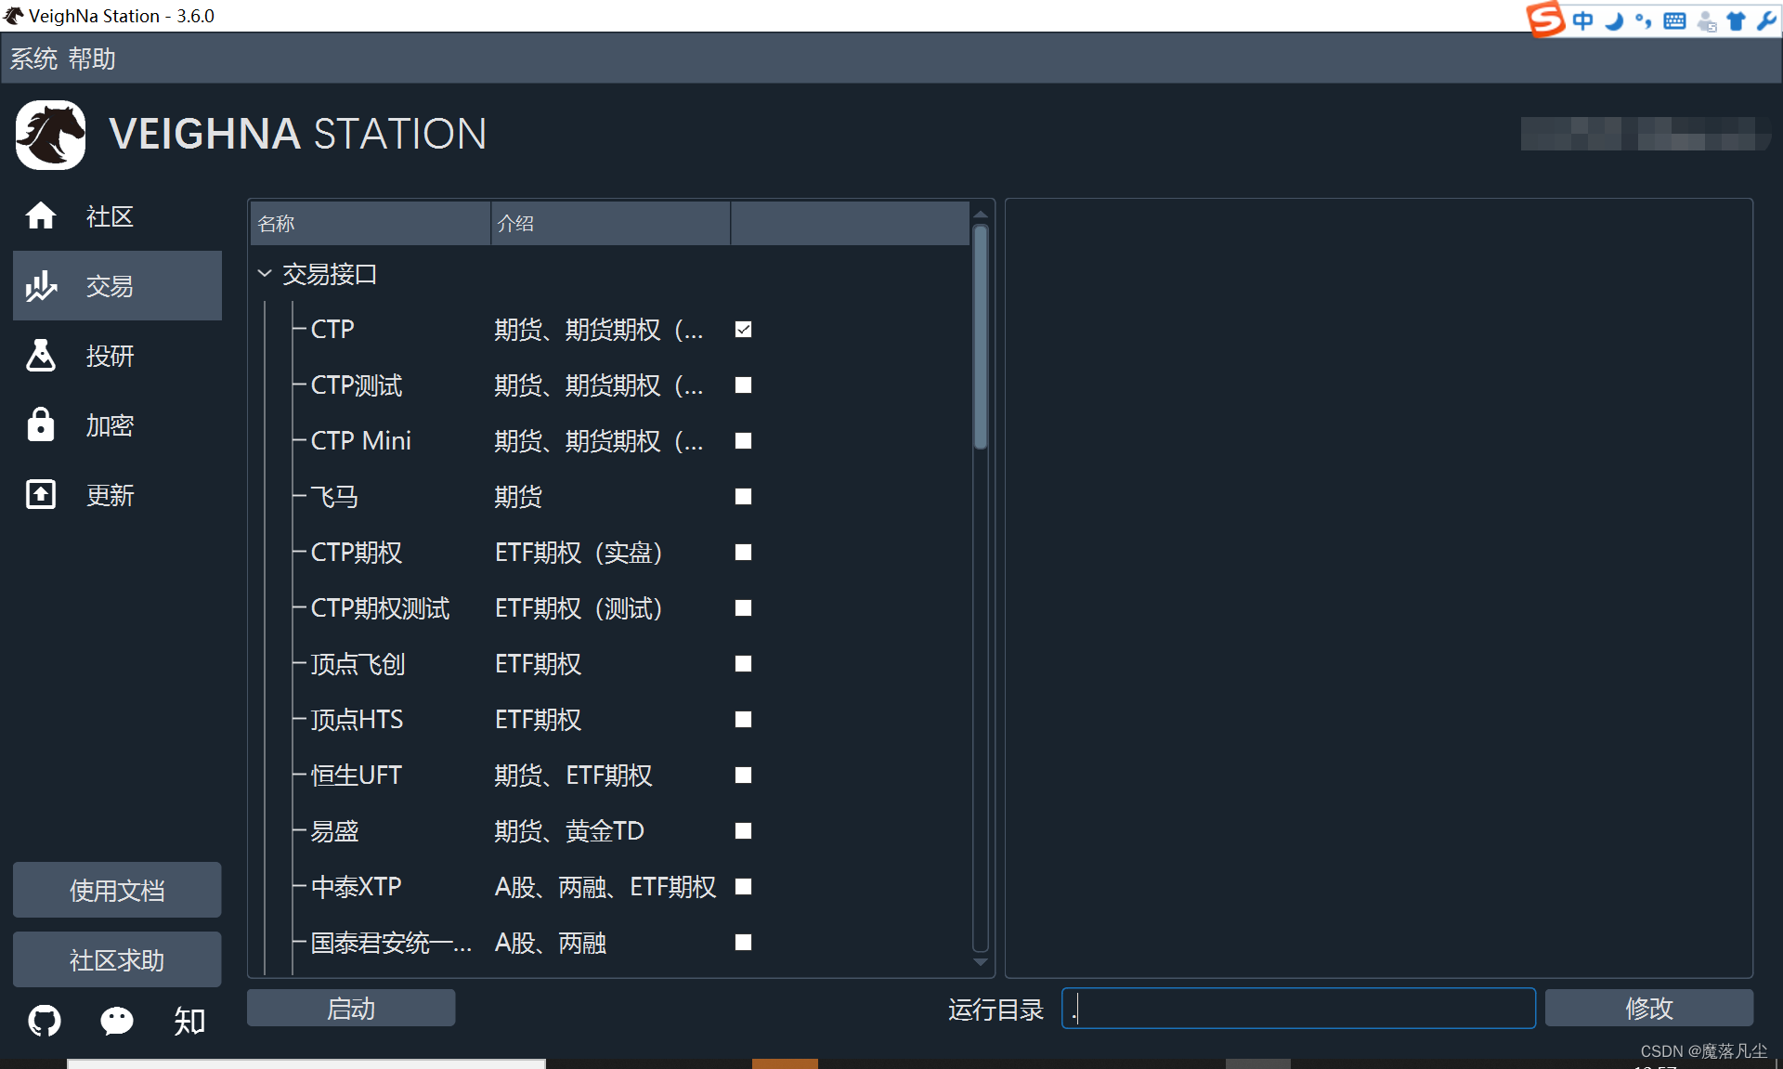This screenshot has height=1069, width=1783.
Task: Click scrollbar down arrow of interface list
Action: click(981, 963)
